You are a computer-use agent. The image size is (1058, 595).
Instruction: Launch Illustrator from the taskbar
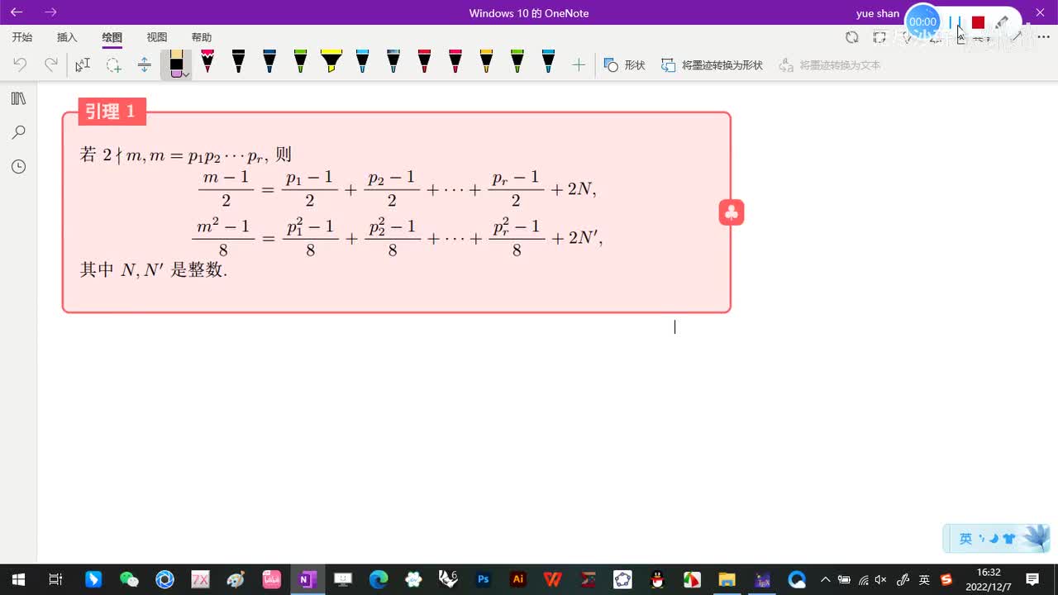pos(518,579)
